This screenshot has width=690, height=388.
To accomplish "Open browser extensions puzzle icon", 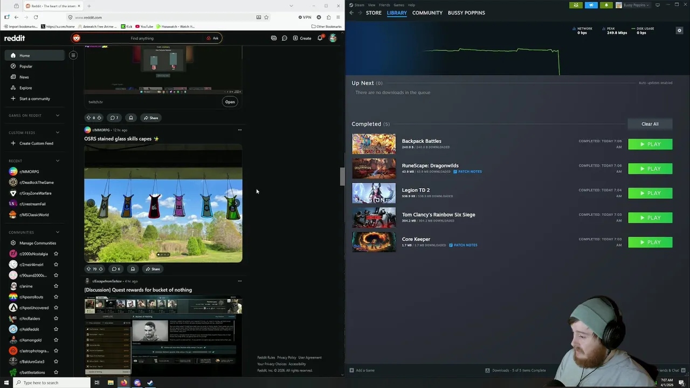I will 328,17.
